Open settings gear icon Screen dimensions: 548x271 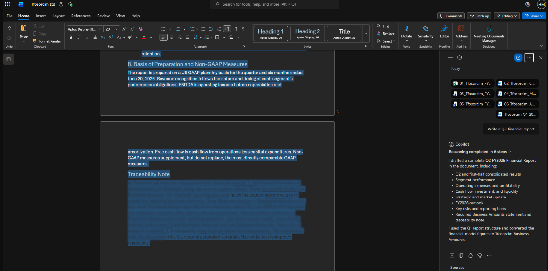tap(528, 4)
